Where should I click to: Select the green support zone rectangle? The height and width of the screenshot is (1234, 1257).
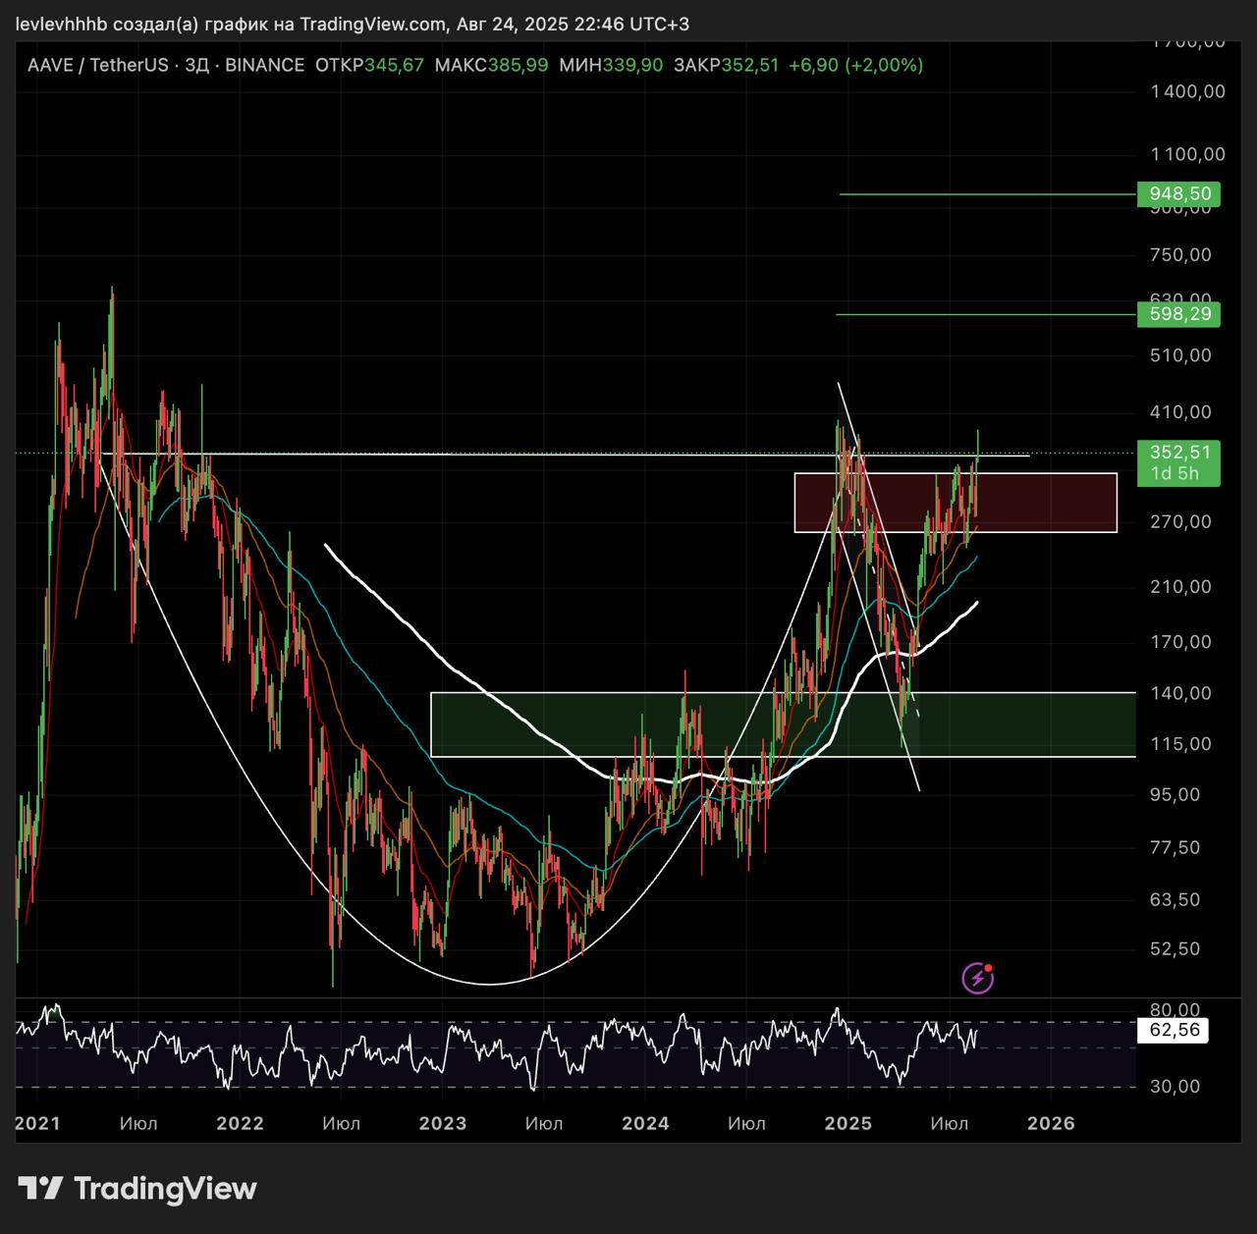coord(783,724)
